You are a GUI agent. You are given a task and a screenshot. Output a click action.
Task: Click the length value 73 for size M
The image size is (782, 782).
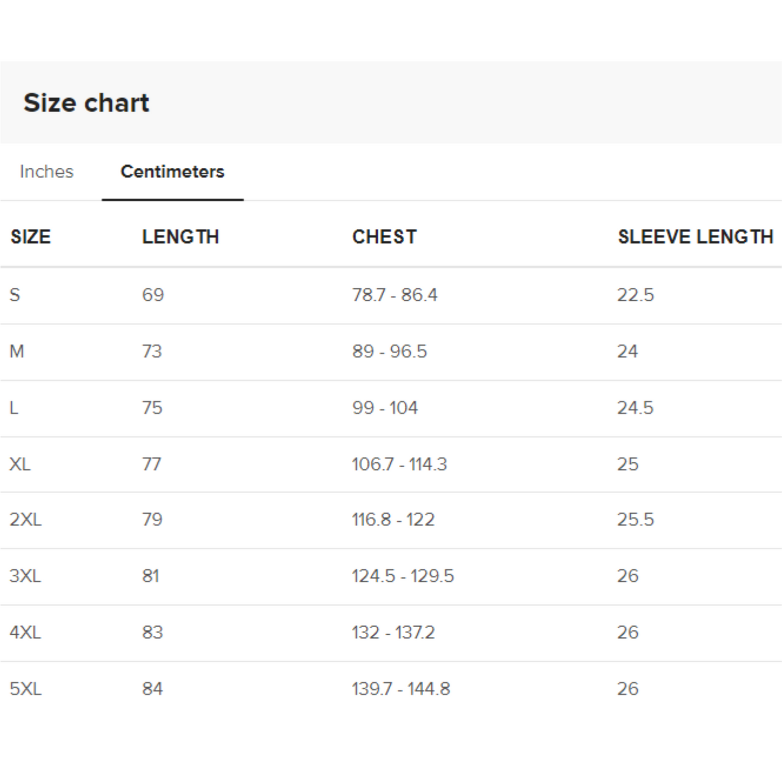click(x=152, y=351)
